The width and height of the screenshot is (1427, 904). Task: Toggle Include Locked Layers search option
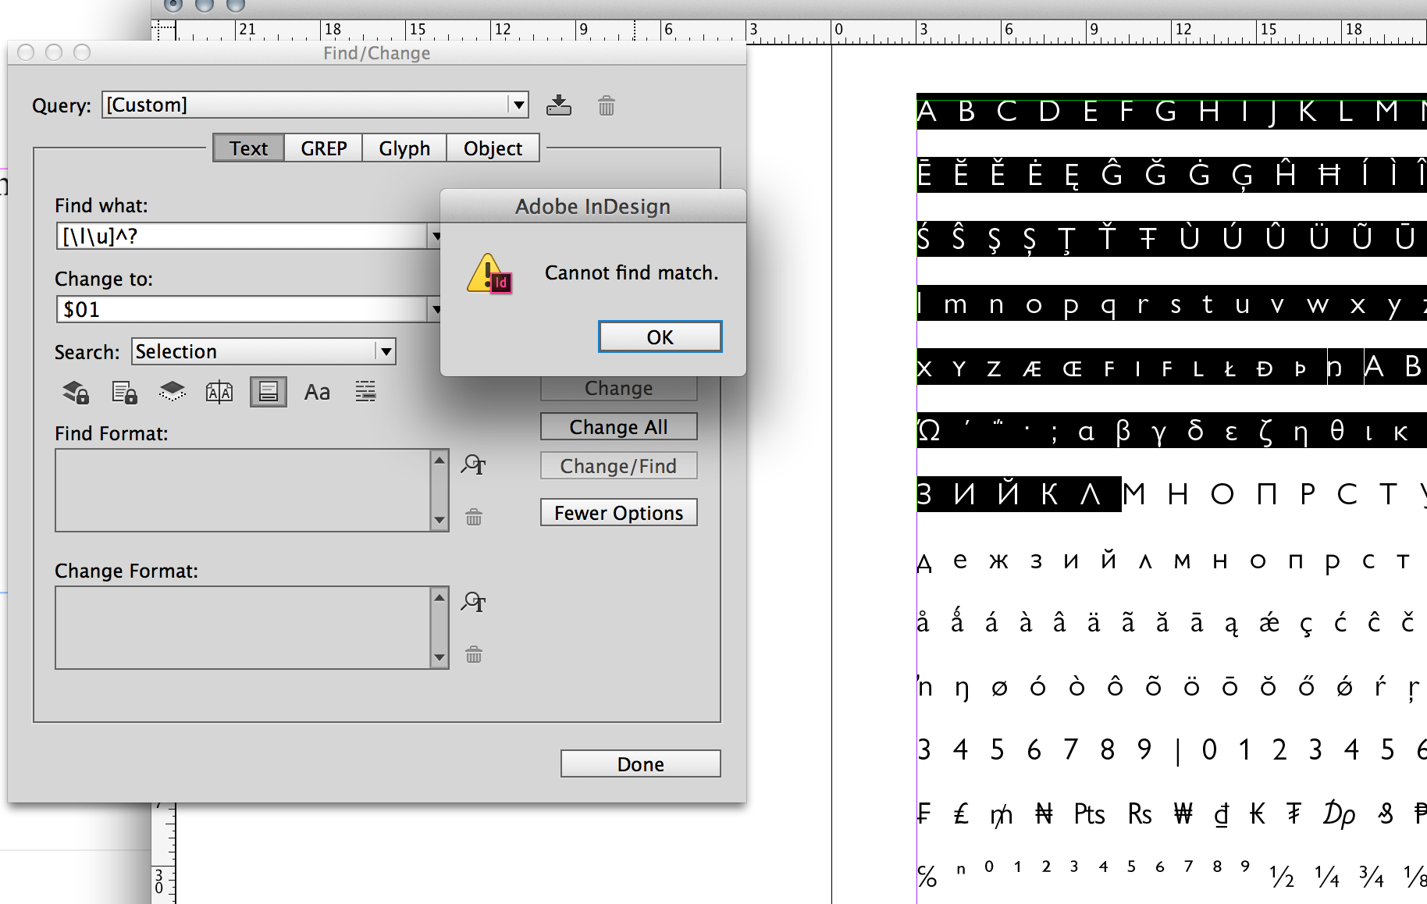(x=75, y=392)
